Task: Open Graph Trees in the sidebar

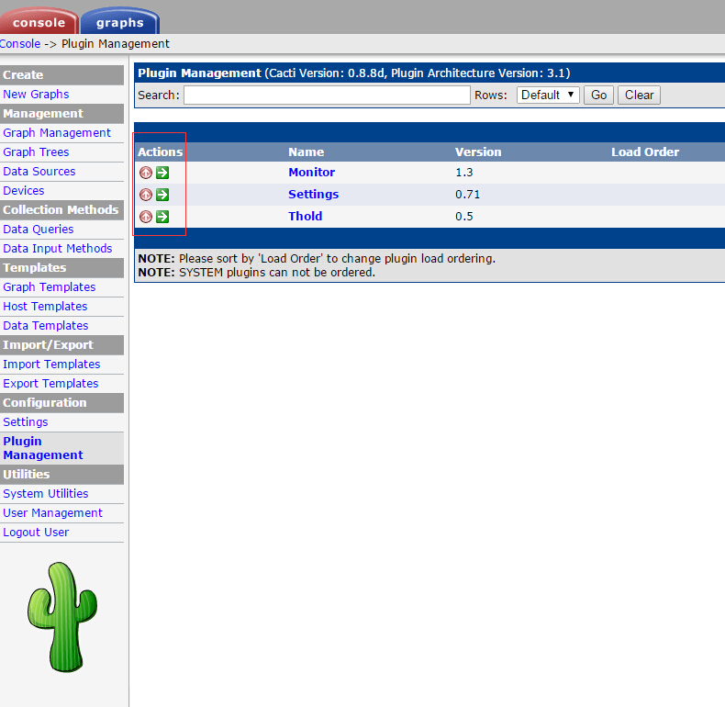Action: [36, 152]
